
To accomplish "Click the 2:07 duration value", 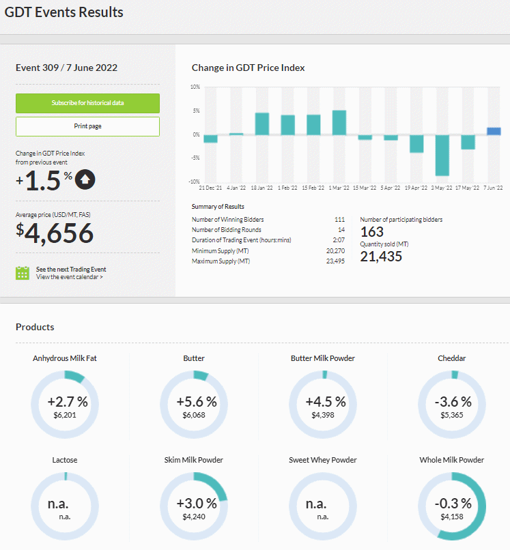I will (x=339, y=240).
